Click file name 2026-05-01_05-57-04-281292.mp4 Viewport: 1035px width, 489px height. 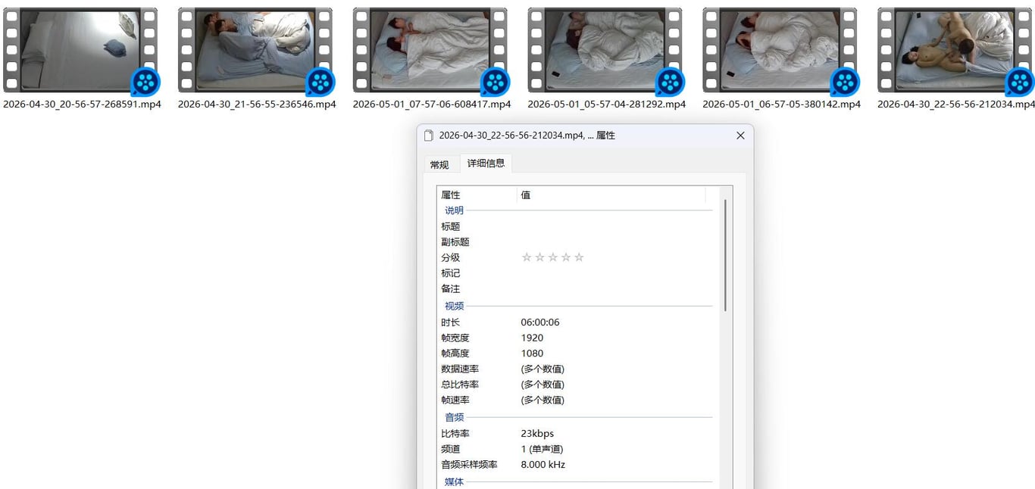(x=607, y=104)
